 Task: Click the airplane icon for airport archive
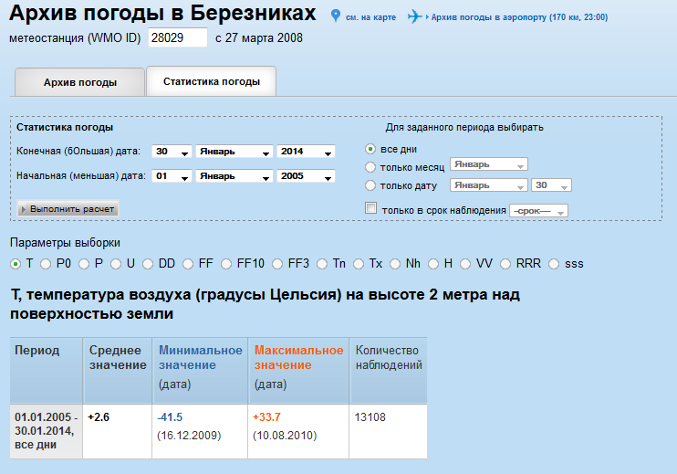[416, 16]
